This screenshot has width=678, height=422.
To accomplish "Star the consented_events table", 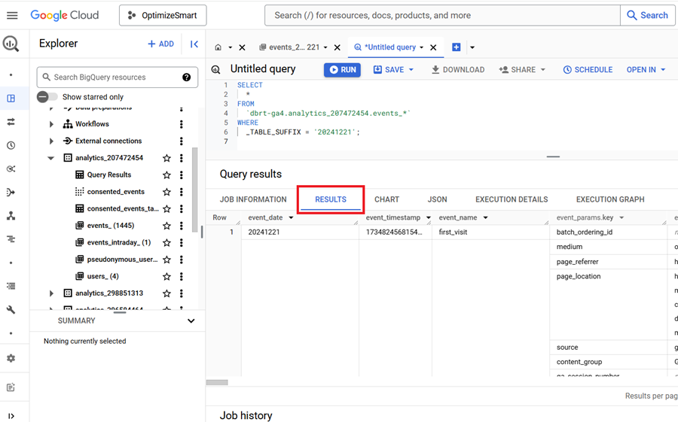I will pyautogui.click(x=166, y=192).
